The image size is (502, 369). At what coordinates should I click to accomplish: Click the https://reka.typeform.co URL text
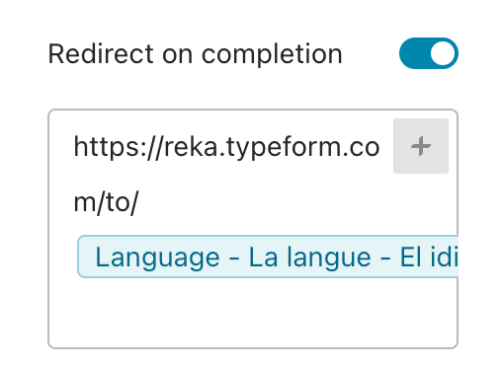coord(226,147)
